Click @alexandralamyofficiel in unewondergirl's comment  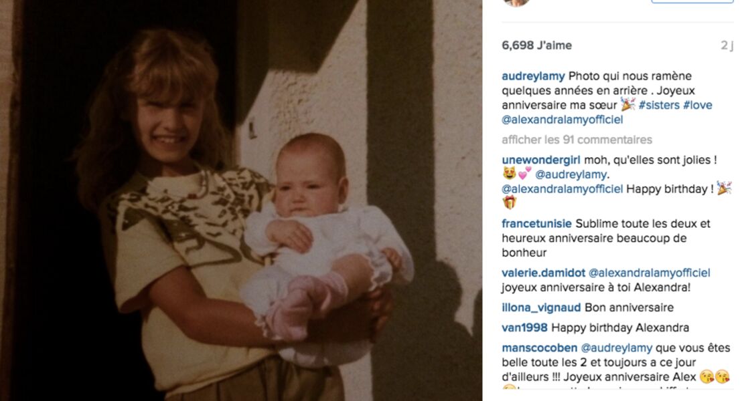[562, 189]
